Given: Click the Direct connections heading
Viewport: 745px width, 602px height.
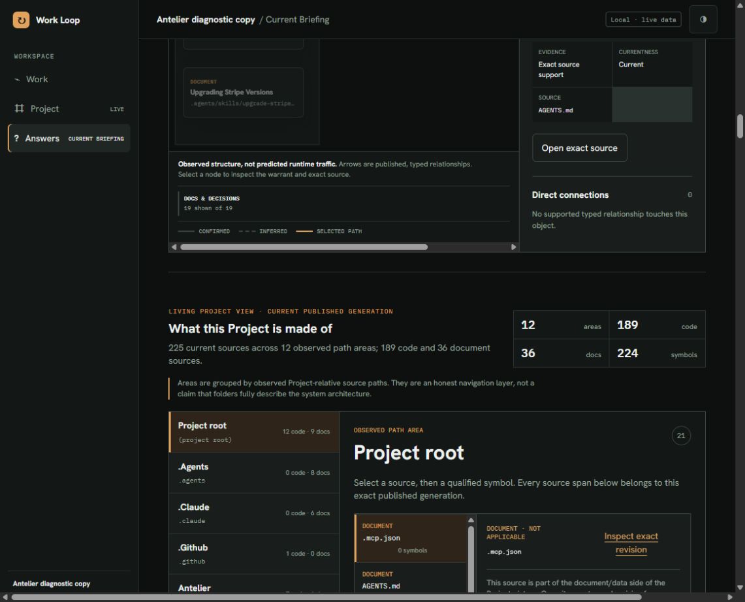Looking at the screenshot, I should click(570, 195).
